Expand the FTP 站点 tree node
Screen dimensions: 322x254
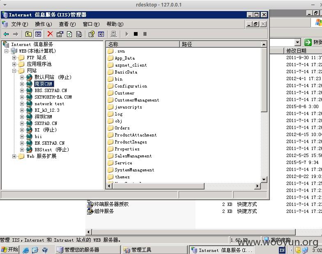tap(14, 58)
